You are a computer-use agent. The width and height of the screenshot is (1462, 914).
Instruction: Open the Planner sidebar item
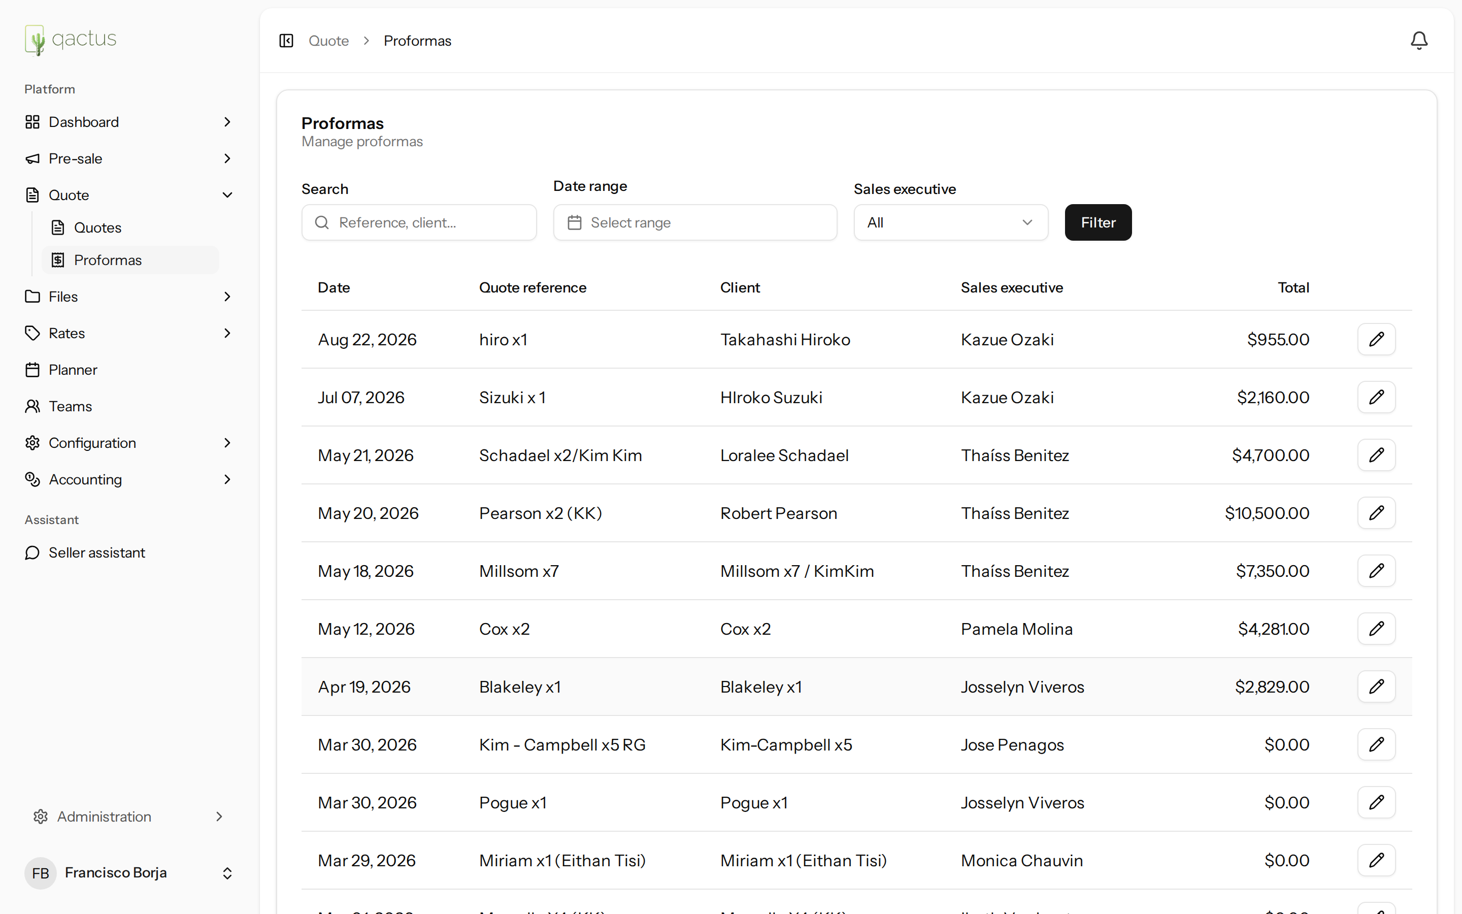coord(129,370)
